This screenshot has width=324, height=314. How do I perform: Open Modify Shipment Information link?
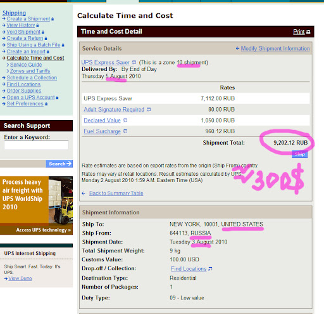(275, 48)
